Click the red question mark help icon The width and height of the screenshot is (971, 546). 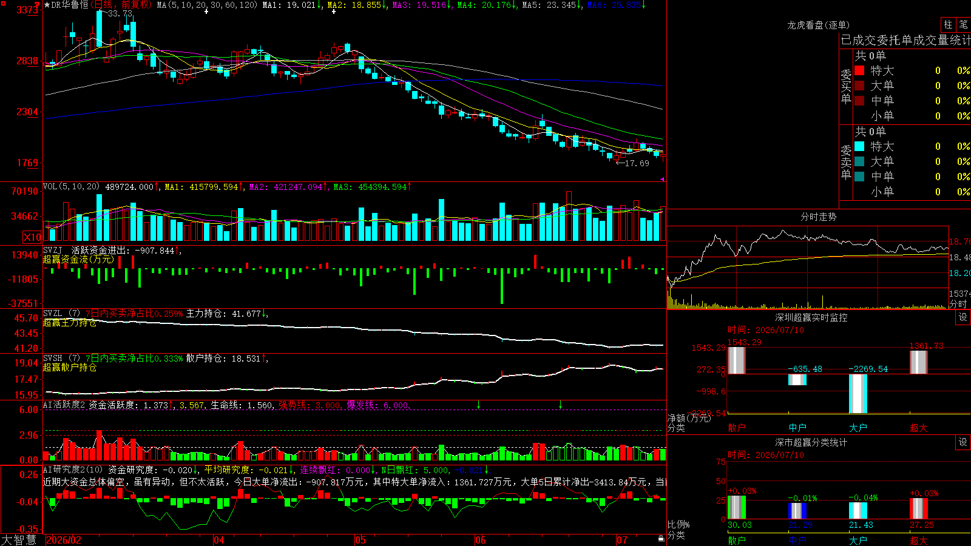38,5
